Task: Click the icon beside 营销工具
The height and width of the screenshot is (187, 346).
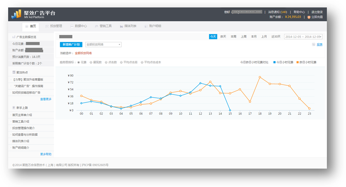Action: click(x=96, y=26)
